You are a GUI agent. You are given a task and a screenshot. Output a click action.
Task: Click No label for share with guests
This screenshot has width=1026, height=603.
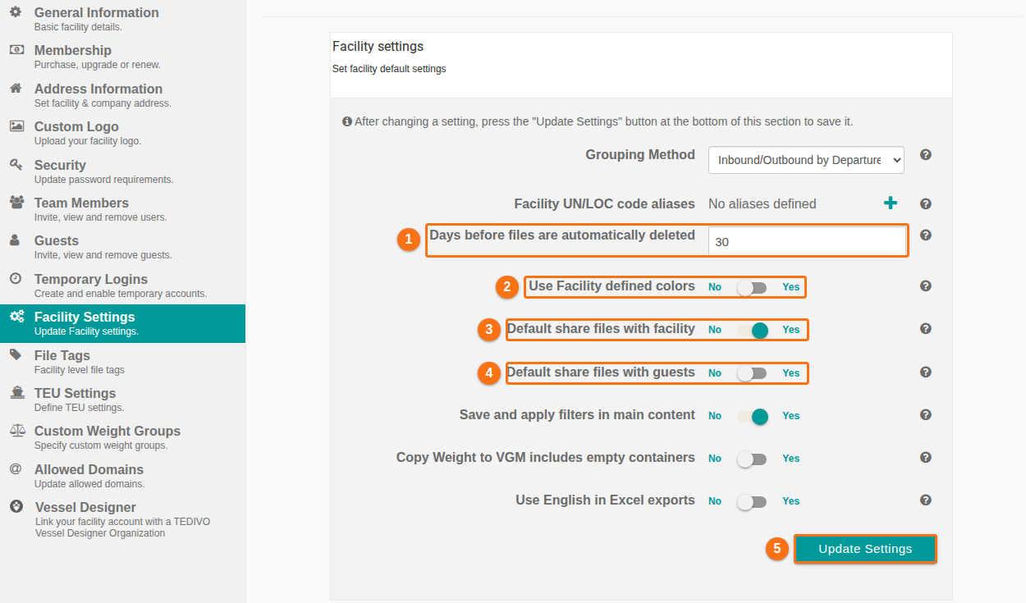(x=715, y=373)
